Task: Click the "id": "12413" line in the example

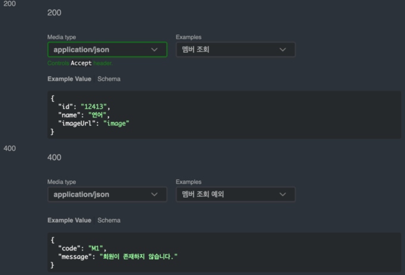Action: pyautogui.click(x=84, y=106)
